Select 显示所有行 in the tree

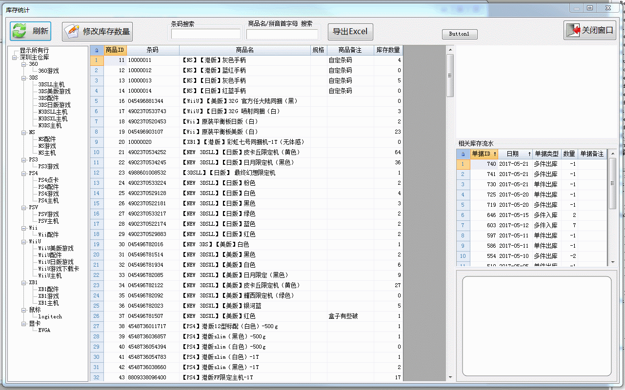coord(34,51)
